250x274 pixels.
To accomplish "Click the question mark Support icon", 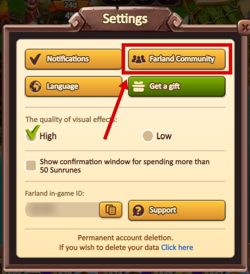I will [x=138, y=210].
